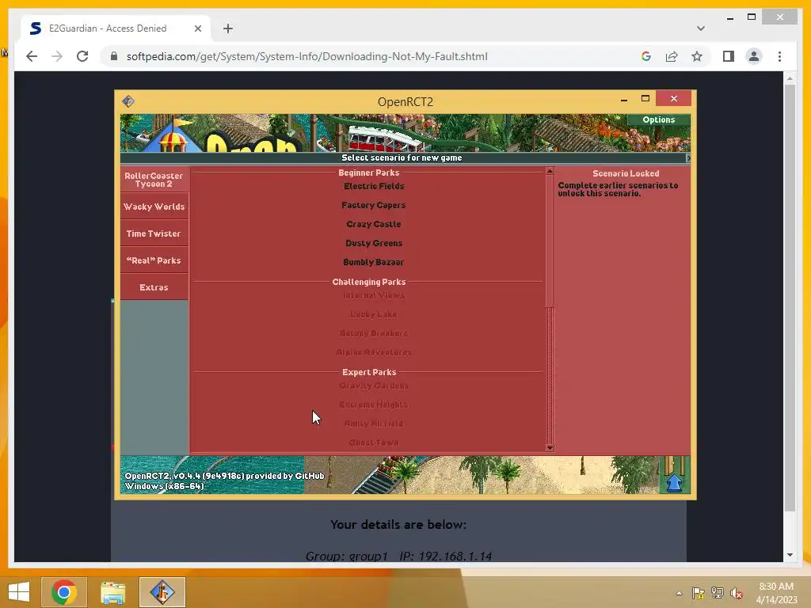Viewport: 811px width, 608px height.
Task: Open the volume tray icon
Action: coord(737,593)
